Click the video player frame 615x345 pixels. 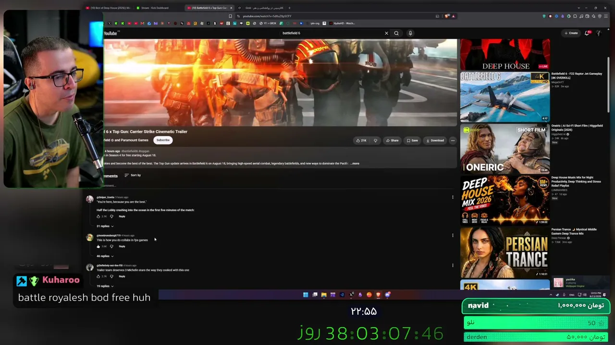[280, 82]
